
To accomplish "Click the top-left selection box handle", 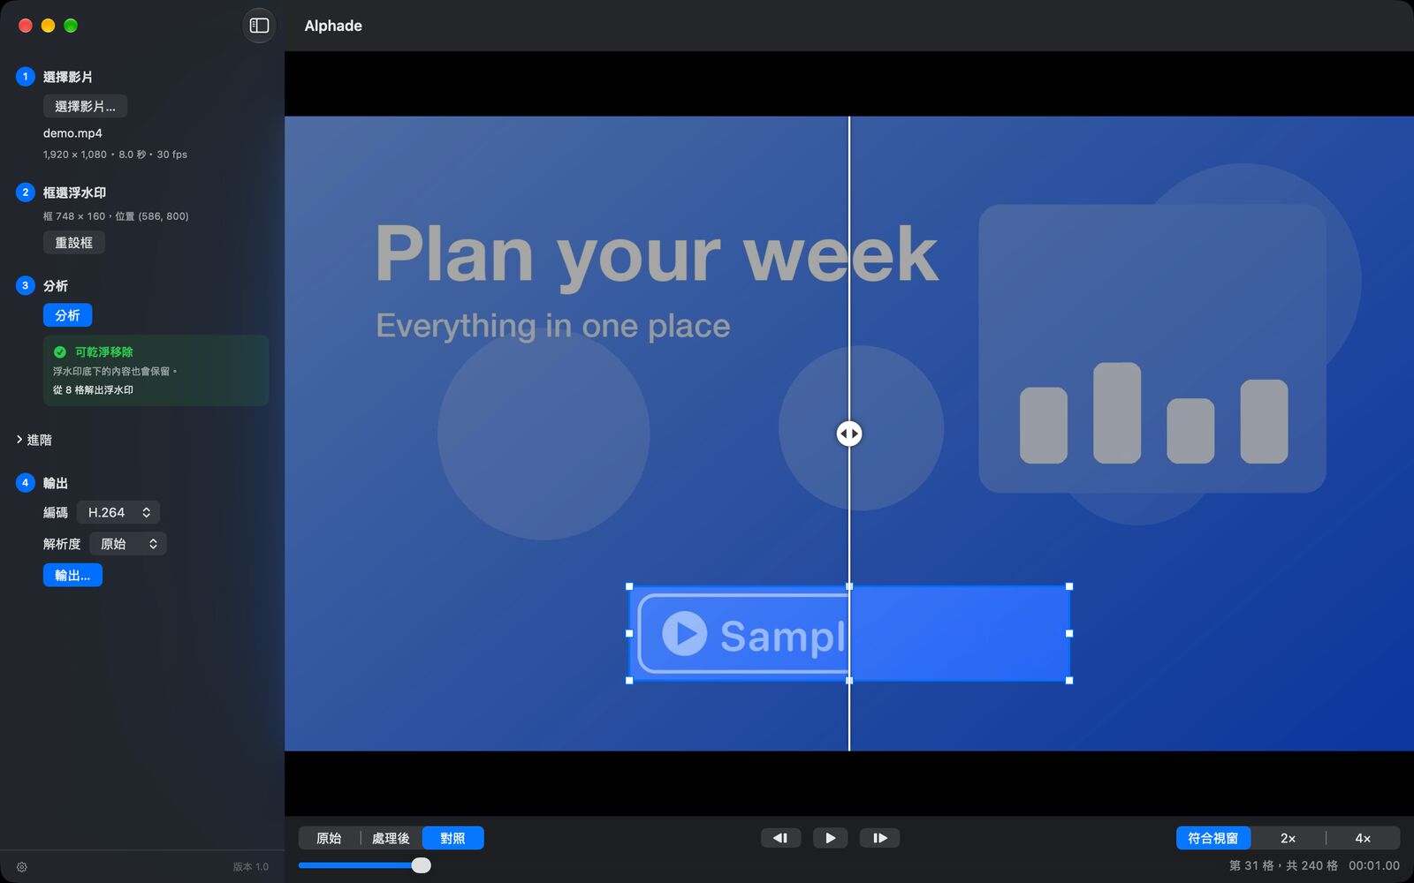I will [629, 586].
